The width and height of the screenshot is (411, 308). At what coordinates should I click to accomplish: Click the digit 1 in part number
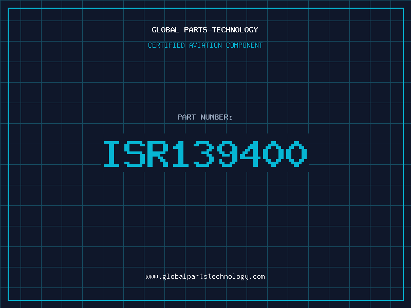(181, 153)
